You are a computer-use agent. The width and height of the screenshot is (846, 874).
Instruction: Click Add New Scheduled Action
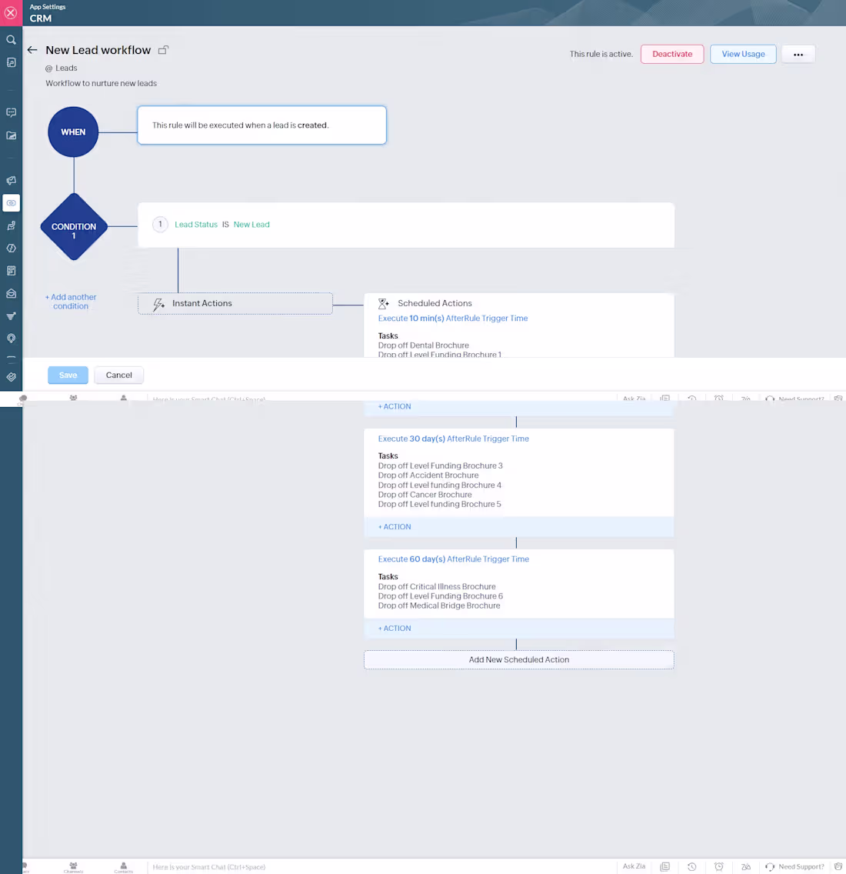click(x=519, y=659)
